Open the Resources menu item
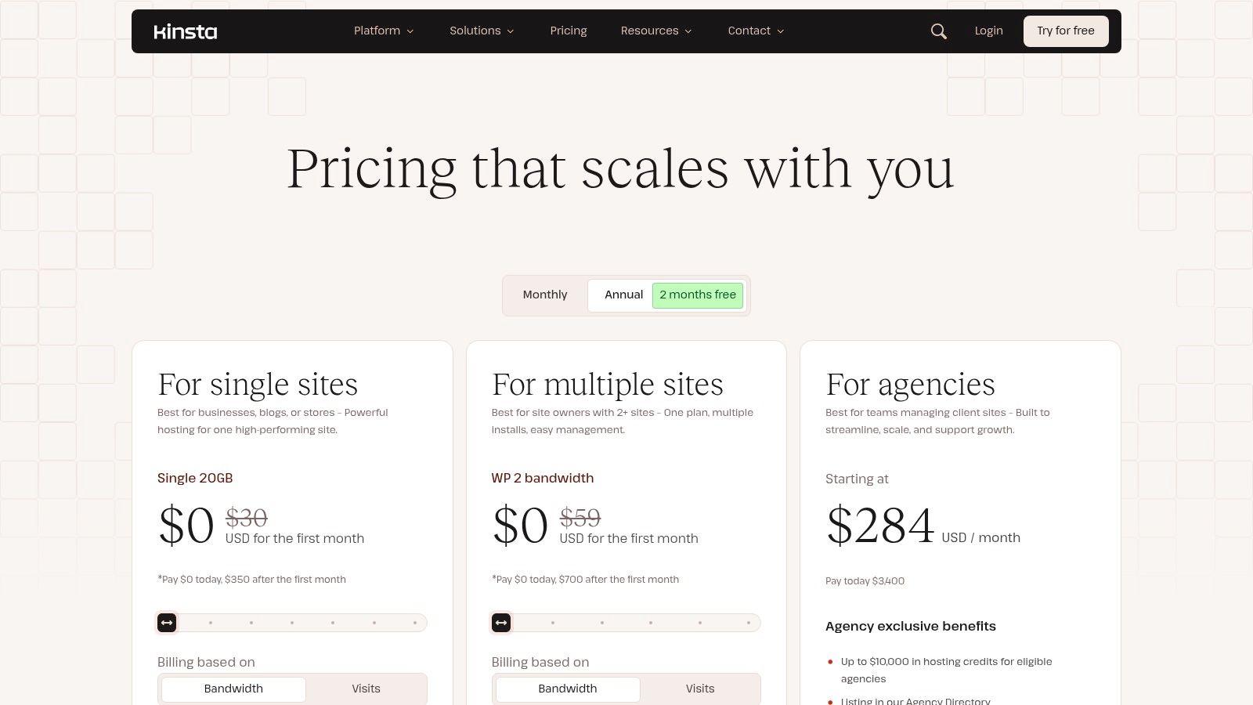Viewport: 1253px width, 705px height. (649, 31)
